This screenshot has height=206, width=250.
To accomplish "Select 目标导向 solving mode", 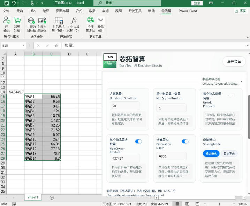I will tap(229, 154).
